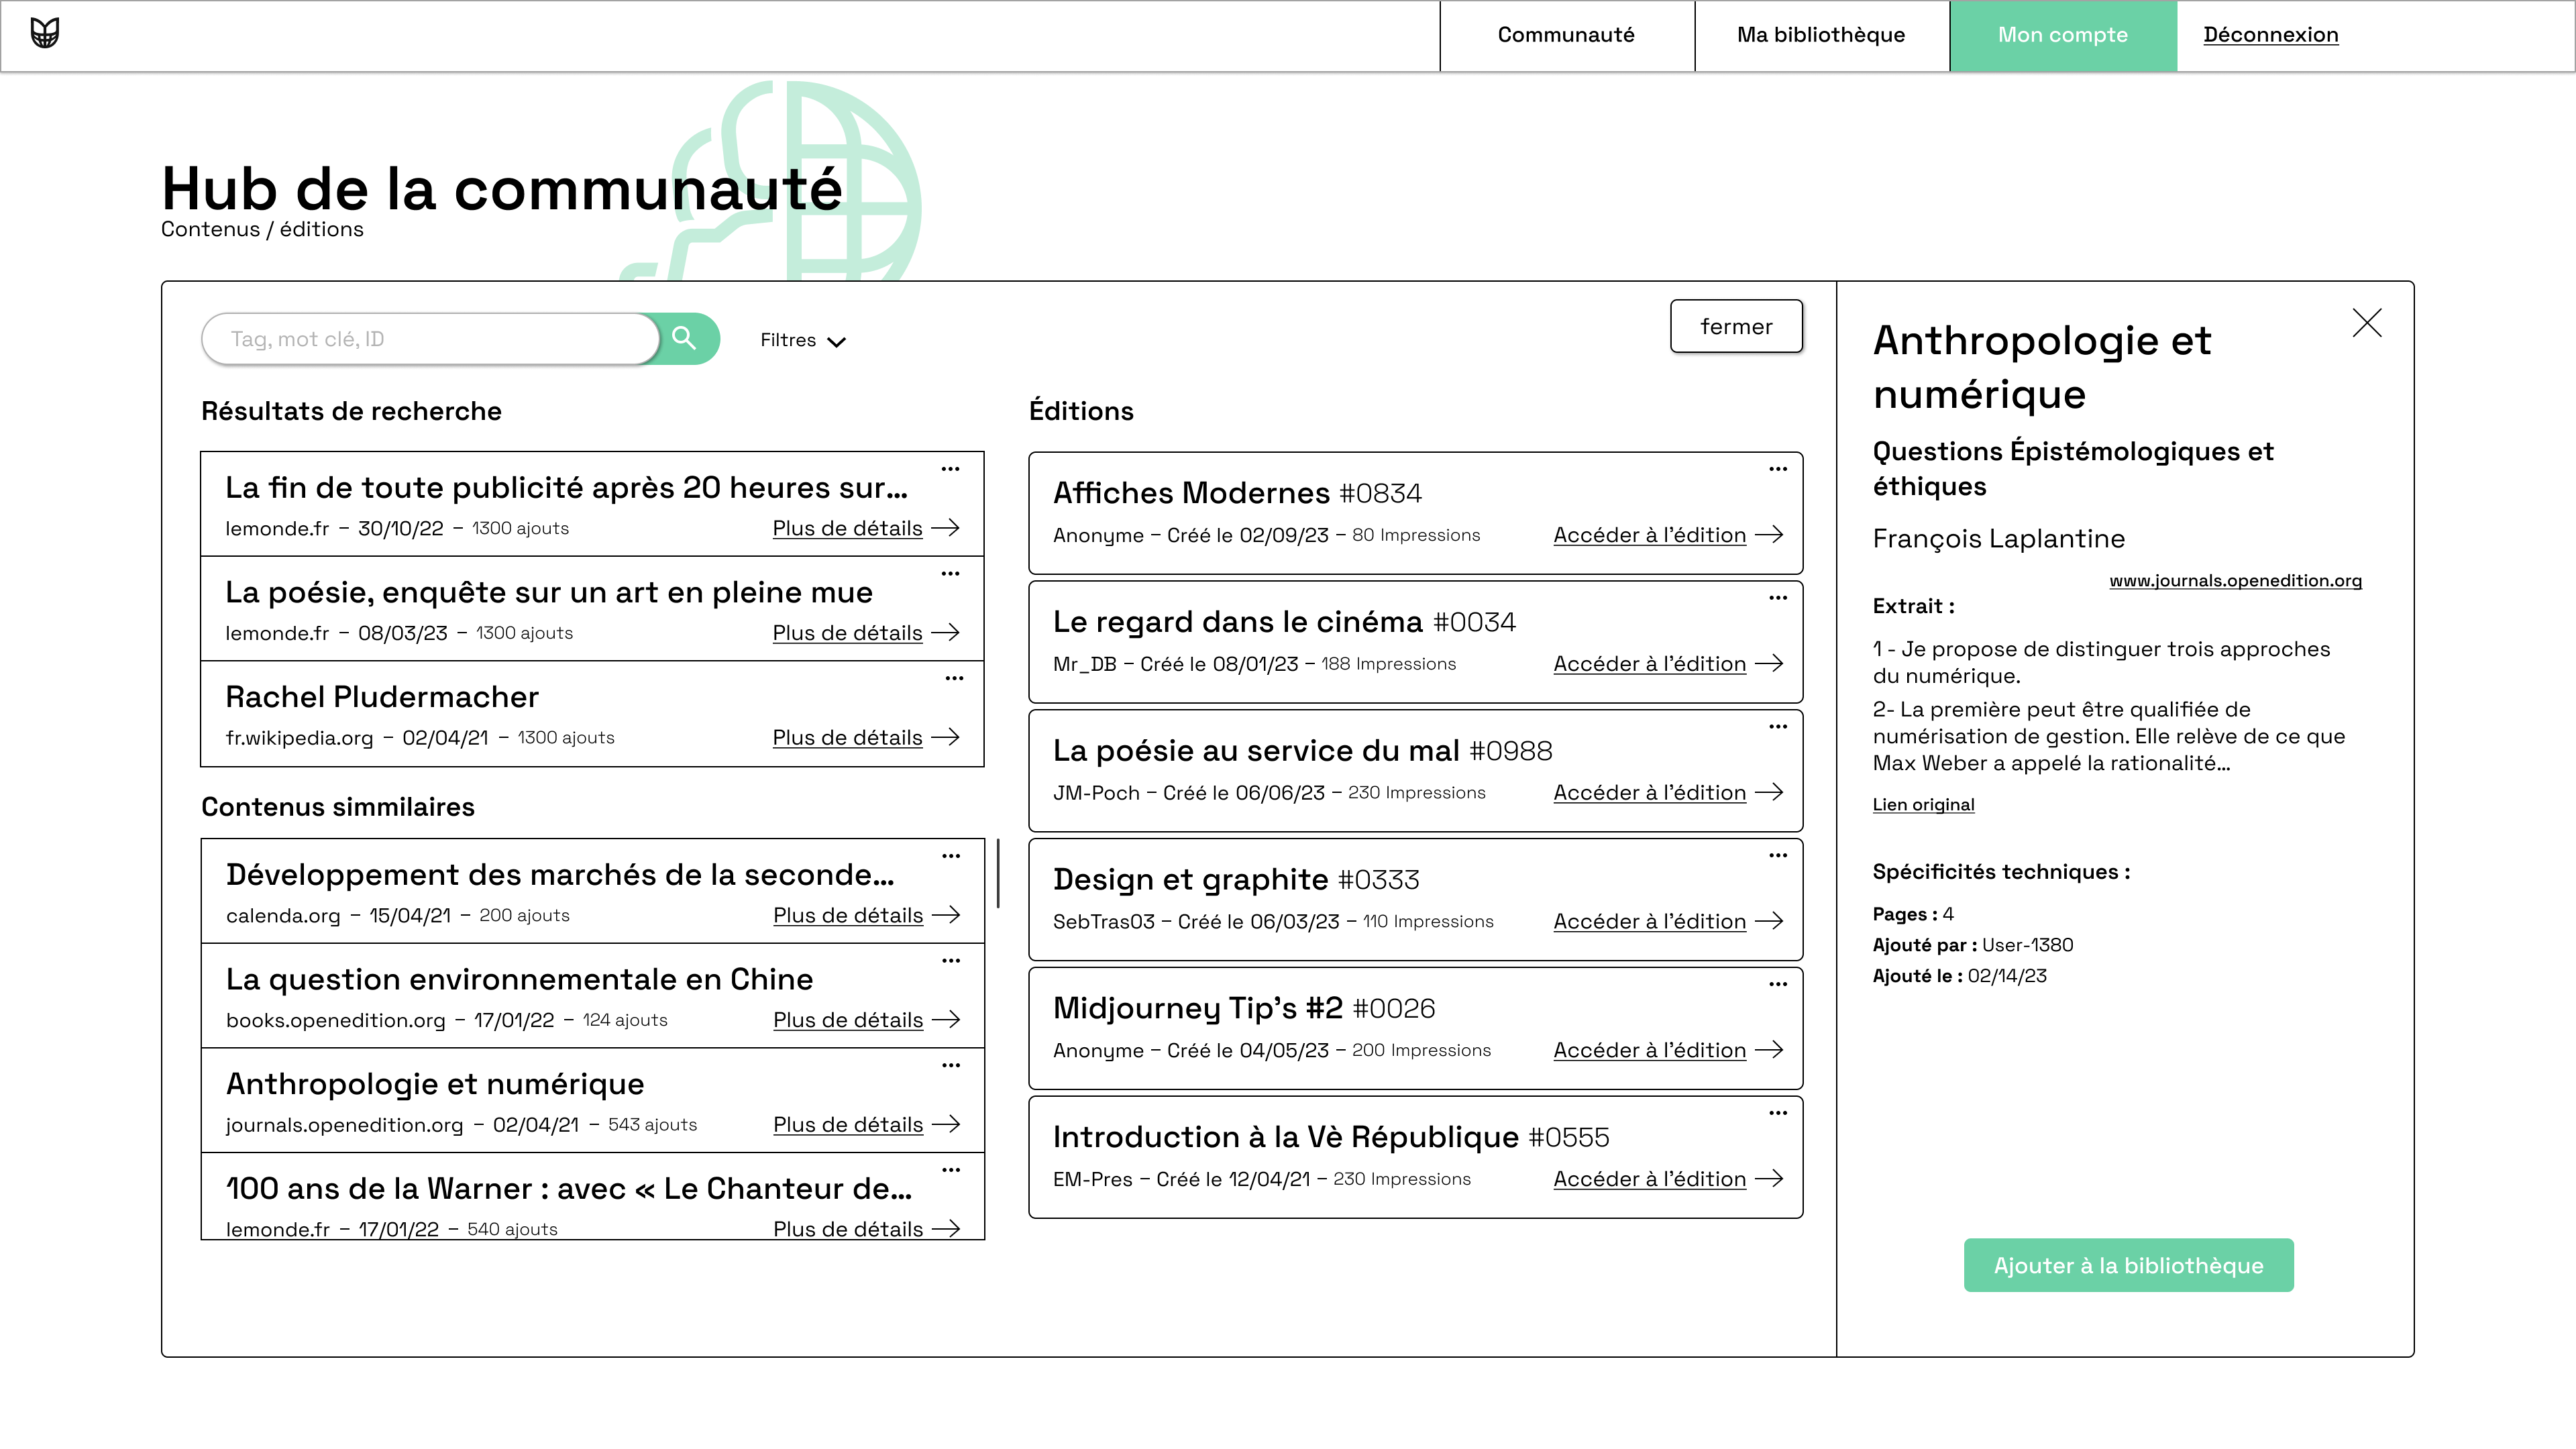
Task: Open three-dot menu for Affiches Modernes edition
Action: click(x=1777, y=468)
